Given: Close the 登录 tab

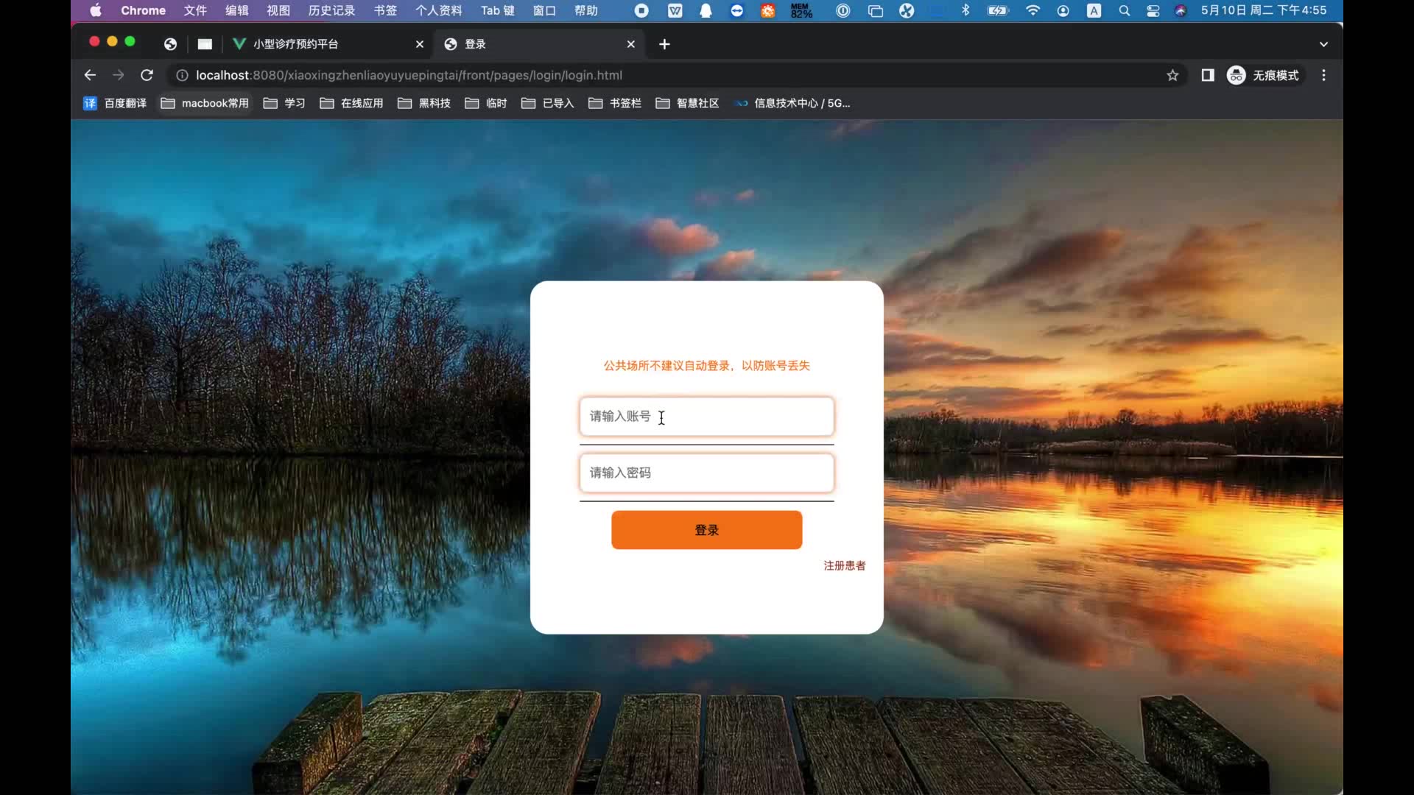Looking at the screenshot, I should pos(630,44).
